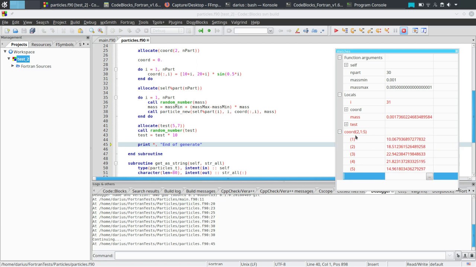The height and width of the screenshot is (267, 476).
Task: Click the red Debug/Continue arrow
Action: click(x=336, y=31)
